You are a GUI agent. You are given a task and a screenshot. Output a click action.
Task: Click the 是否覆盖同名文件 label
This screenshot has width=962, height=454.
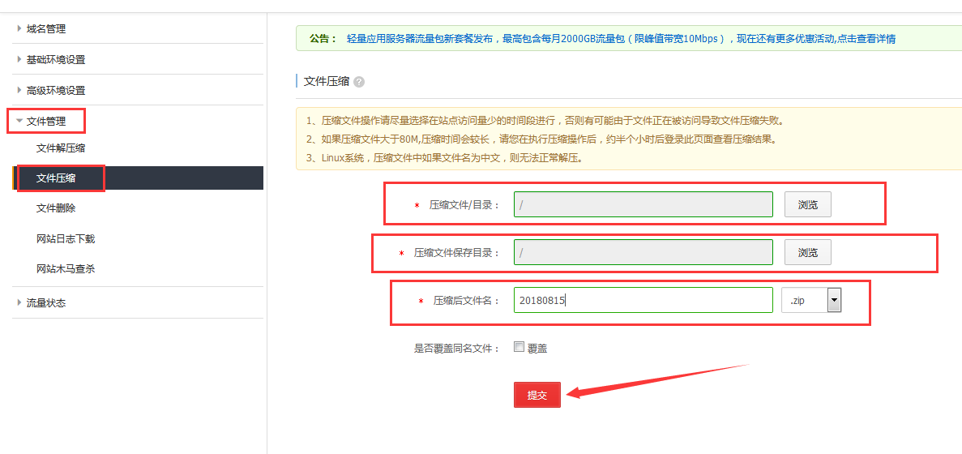point(457,349)
